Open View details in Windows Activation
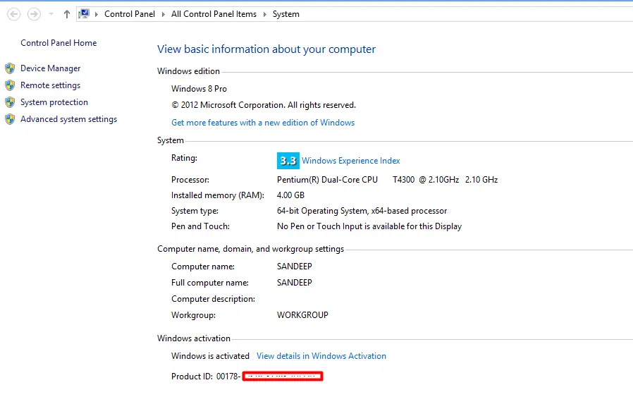The height and width of the screenshot is (416, 633). coord(321,356)
